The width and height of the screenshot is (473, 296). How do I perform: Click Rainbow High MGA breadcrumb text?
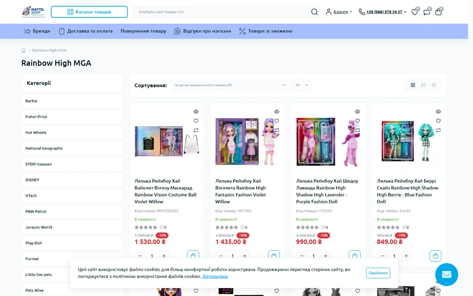(x=49, y=50)
